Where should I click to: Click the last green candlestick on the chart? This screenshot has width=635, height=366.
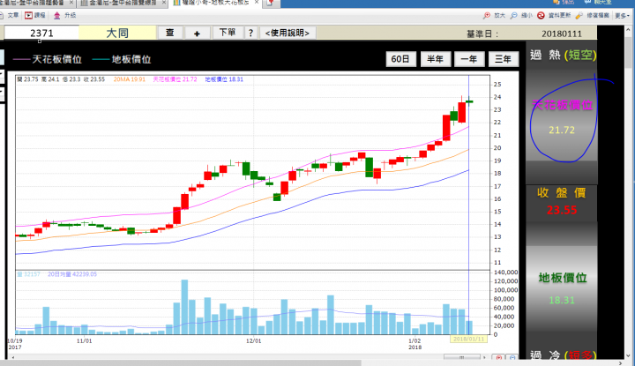[x=469, y=101]
